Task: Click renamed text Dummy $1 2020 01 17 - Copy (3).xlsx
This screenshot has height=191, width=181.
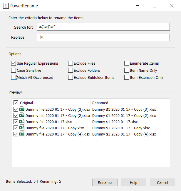Action: point(124,110)
